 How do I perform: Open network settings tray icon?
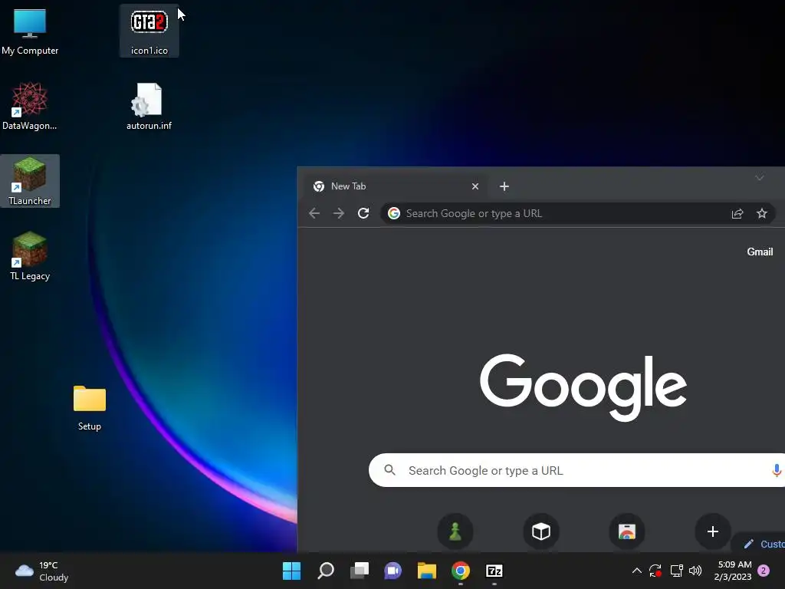pos(676,571)
